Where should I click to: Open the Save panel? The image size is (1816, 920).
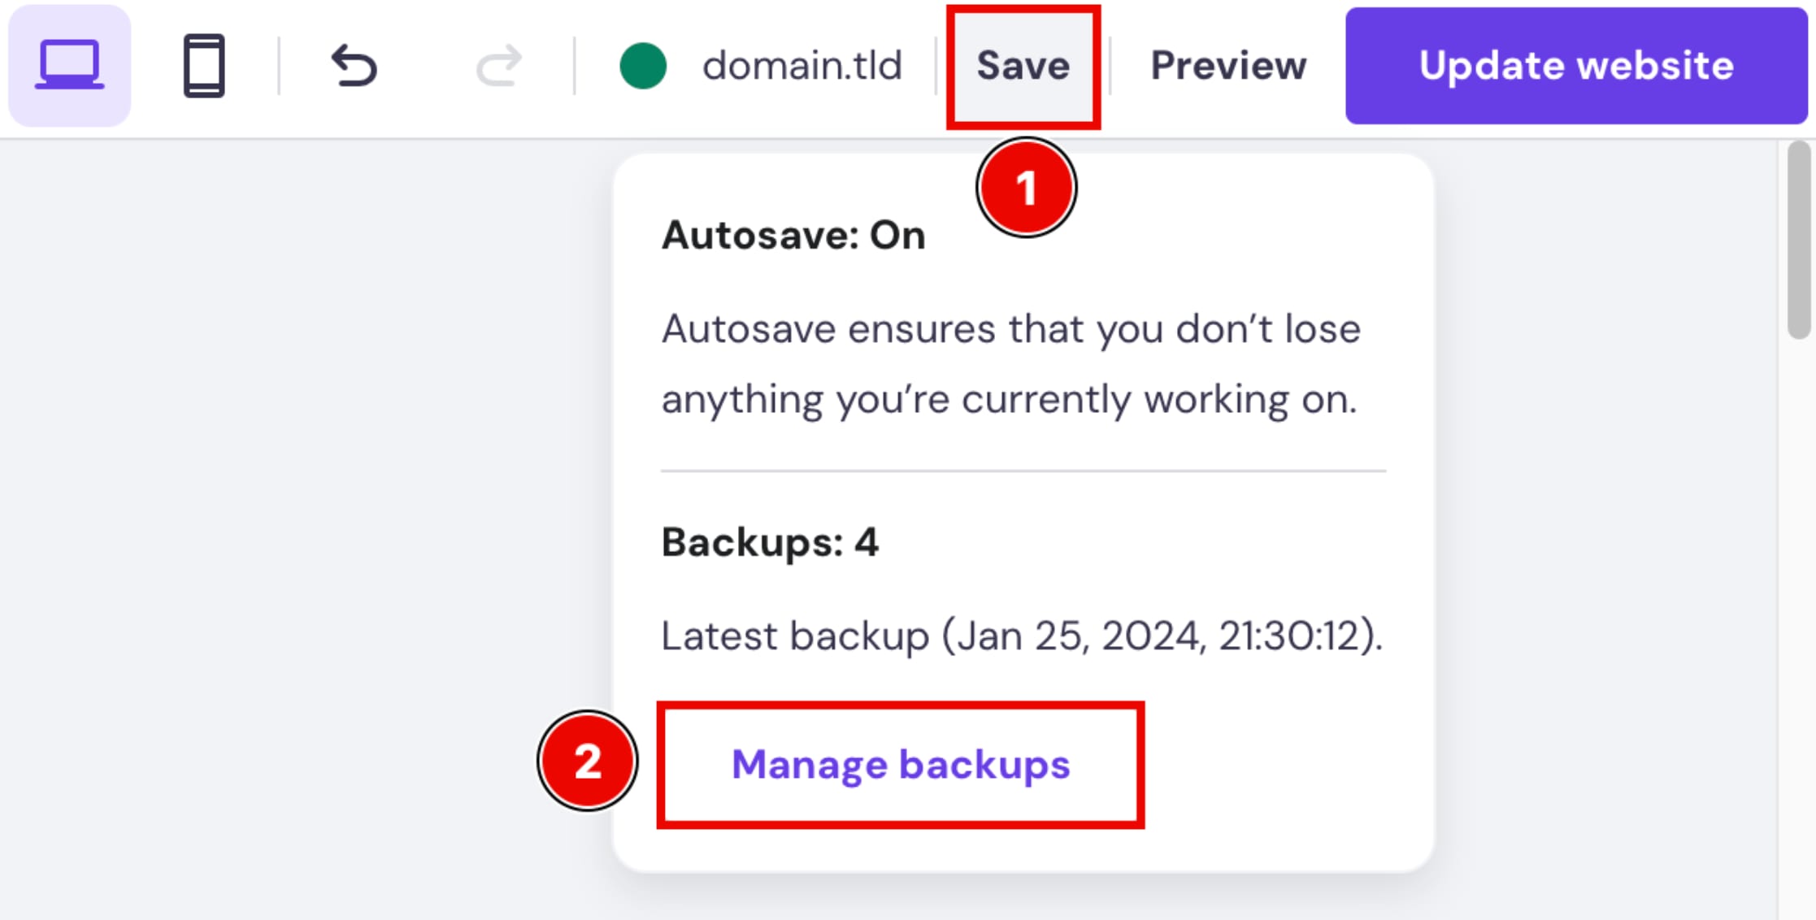point(1023,65)
